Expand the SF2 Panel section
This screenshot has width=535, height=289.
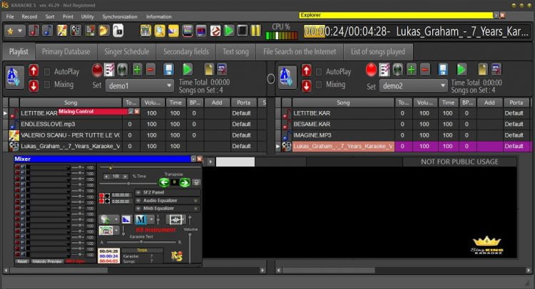(138, 192)
